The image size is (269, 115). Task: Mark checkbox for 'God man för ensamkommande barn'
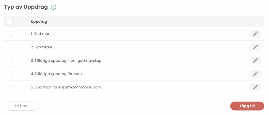coord(10,87)
